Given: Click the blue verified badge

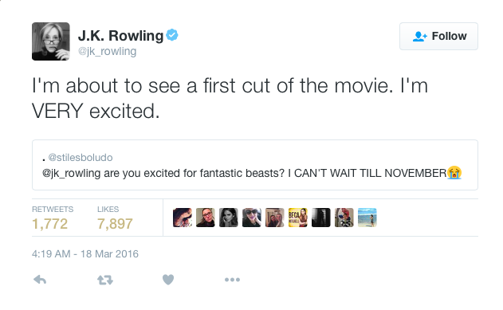Looking at the screenshot, I should [x=172, y=35].
